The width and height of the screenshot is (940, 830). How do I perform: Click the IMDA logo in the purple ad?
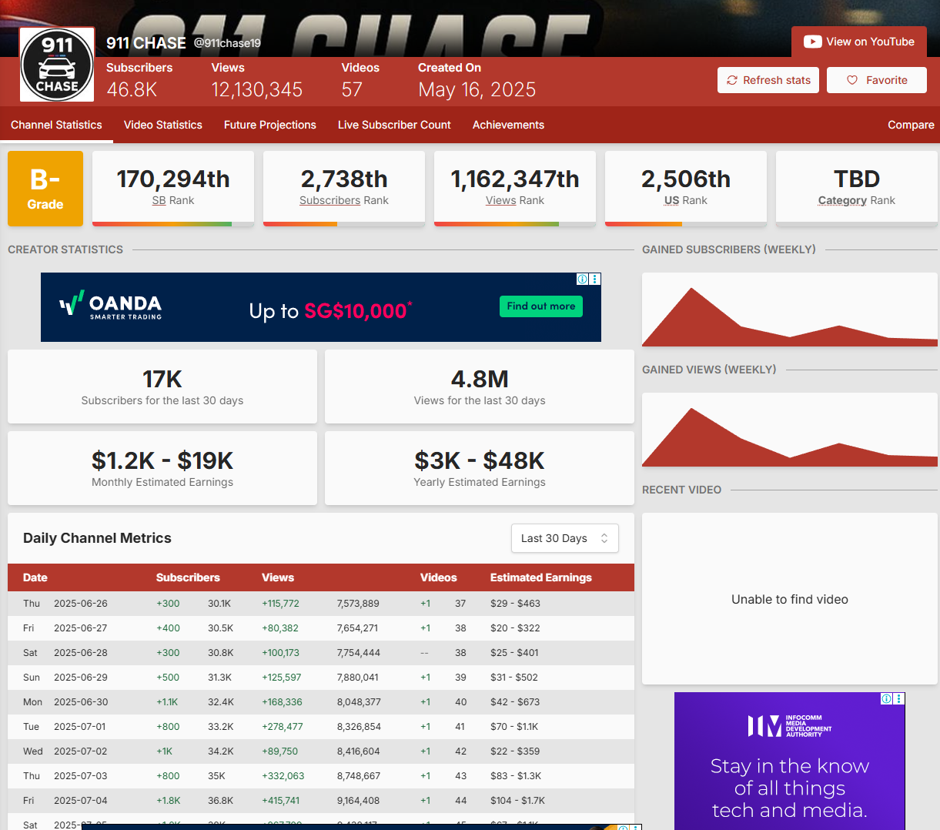[x=789, y=725]
